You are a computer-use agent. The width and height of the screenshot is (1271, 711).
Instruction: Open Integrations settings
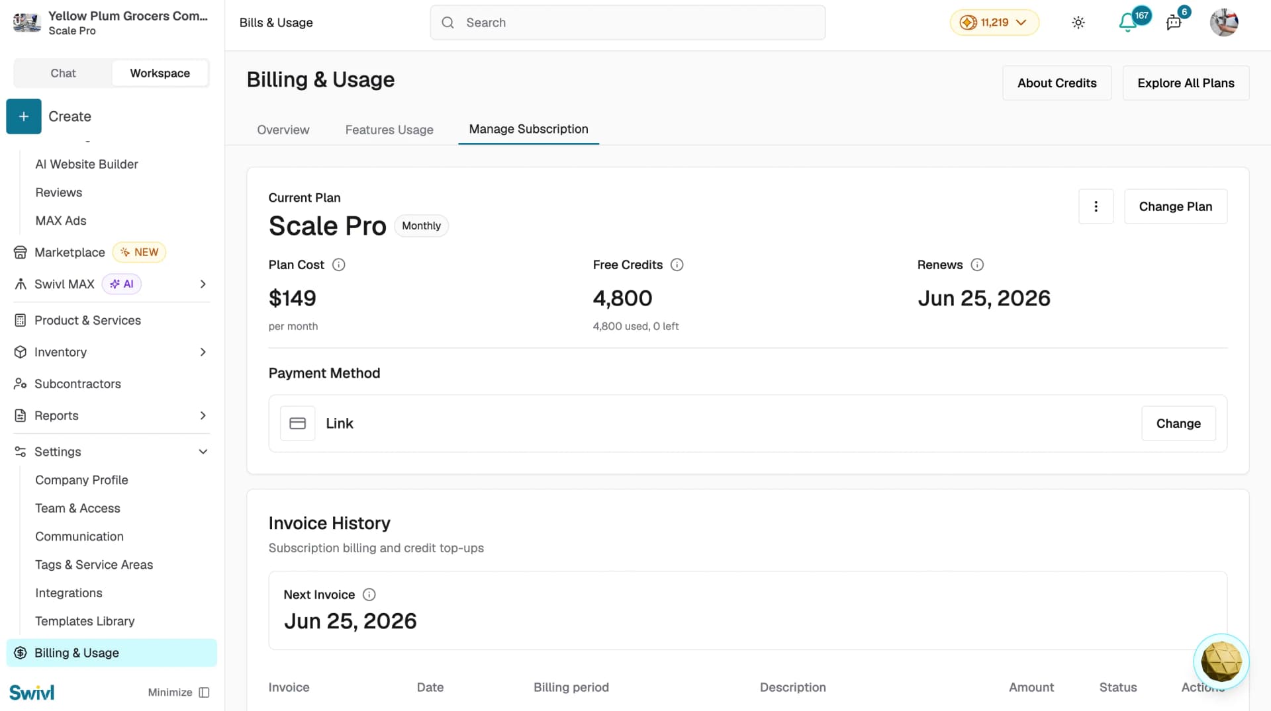pos(69,593)
